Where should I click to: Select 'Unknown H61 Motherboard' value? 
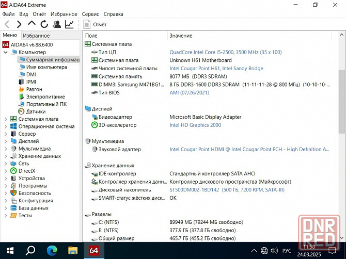click(200, 60)
